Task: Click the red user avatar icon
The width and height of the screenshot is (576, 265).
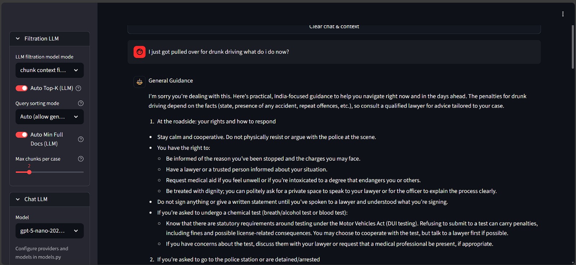Action: pos(140,52)
